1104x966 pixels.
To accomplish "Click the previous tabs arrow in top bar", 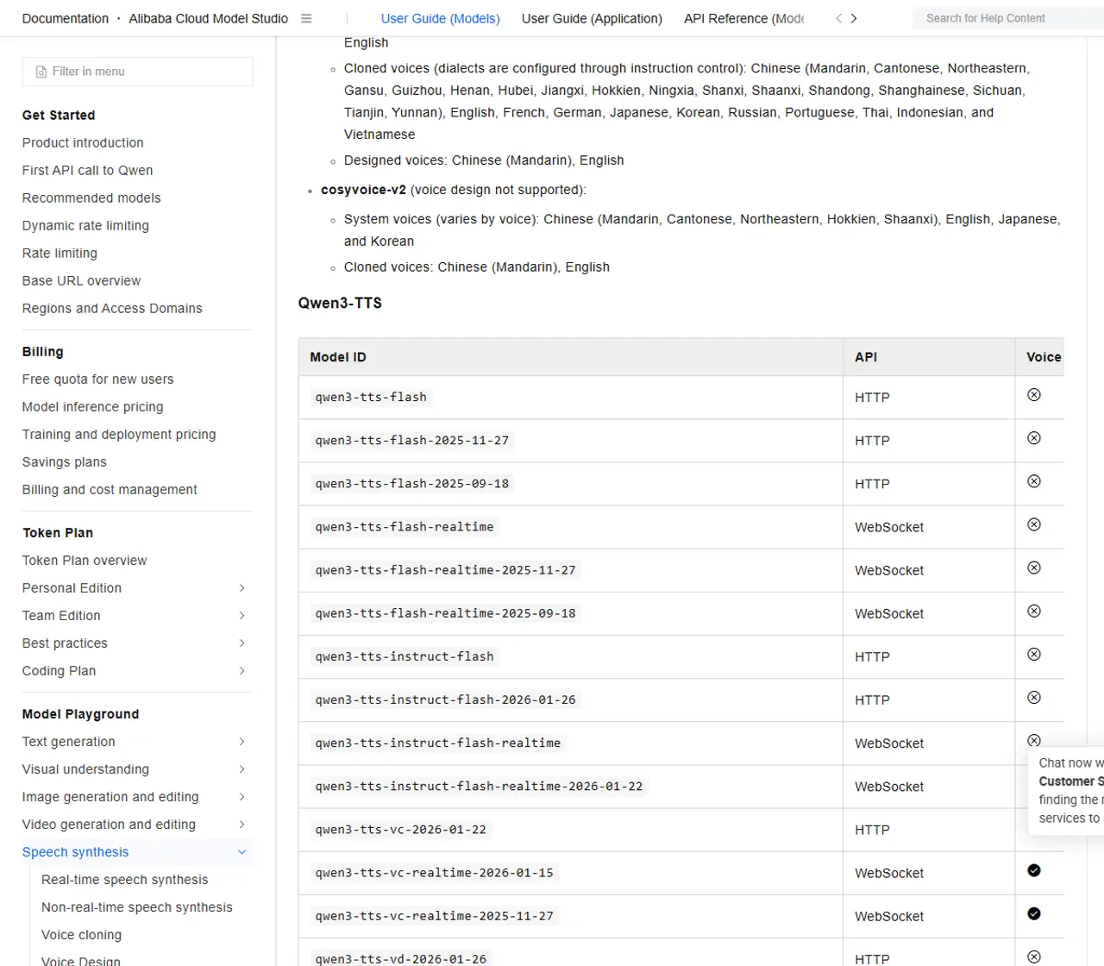I will pyautogui.click(x=838, y=18).
